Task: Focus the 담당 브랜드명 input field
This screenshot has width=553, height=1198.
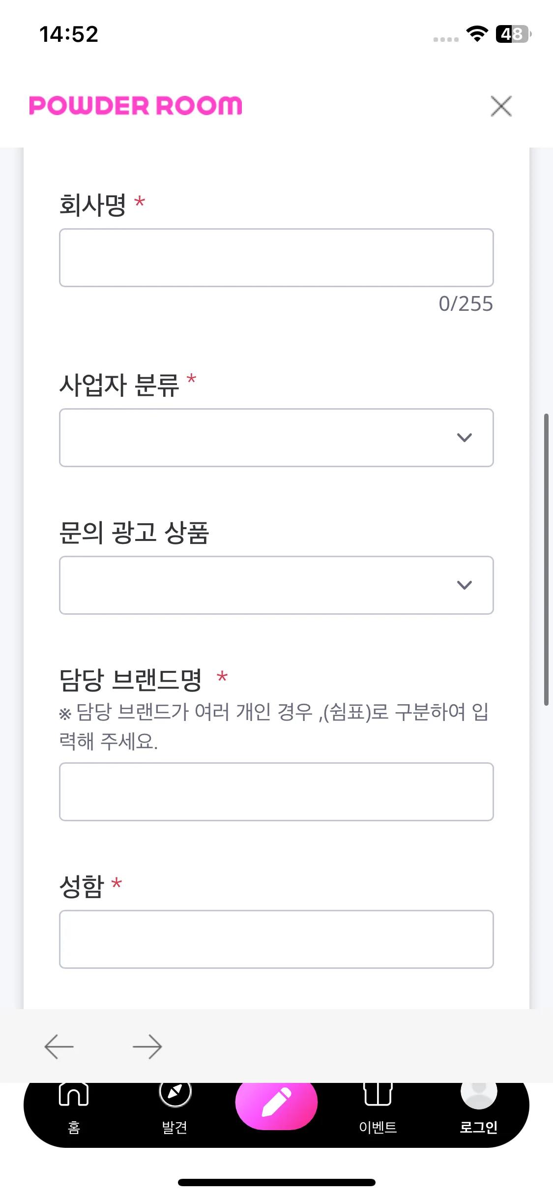Action: 276,792
